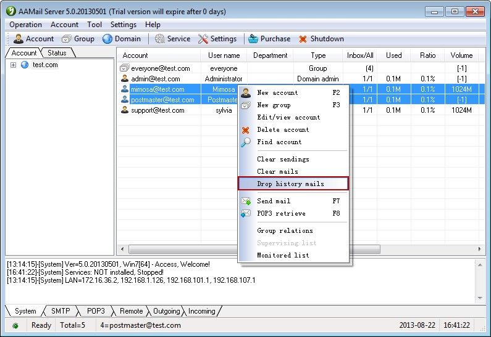Click 4=postmaster@test.com in status bar
The image size is (491, 337).
141,325
